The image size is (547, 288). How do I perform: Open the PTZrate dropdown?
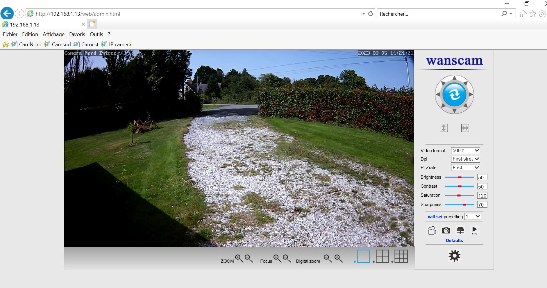click(465, 168)
